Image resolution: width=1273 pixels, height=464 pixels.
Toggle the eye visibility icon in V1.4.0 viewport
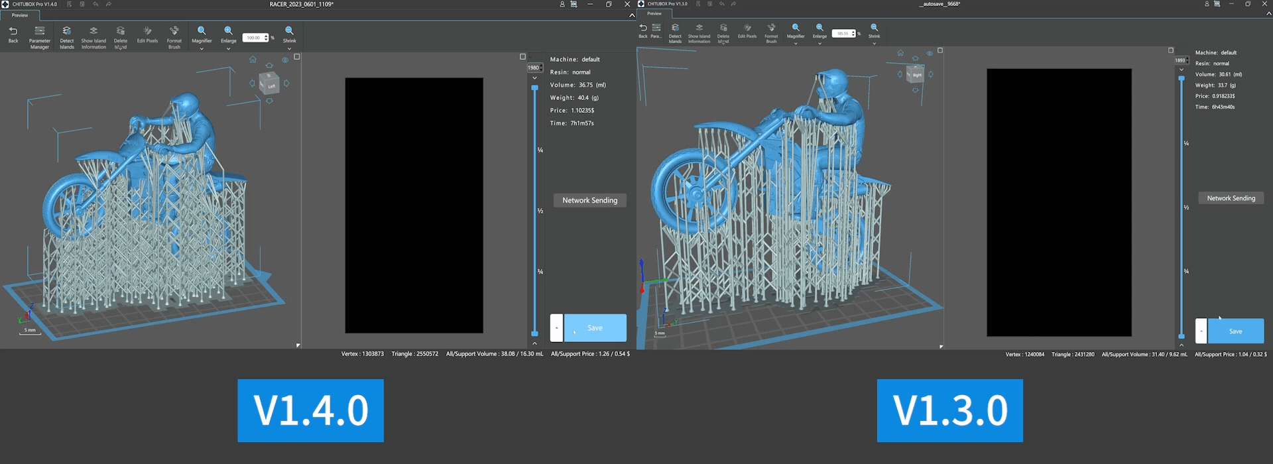click(285, 60)
